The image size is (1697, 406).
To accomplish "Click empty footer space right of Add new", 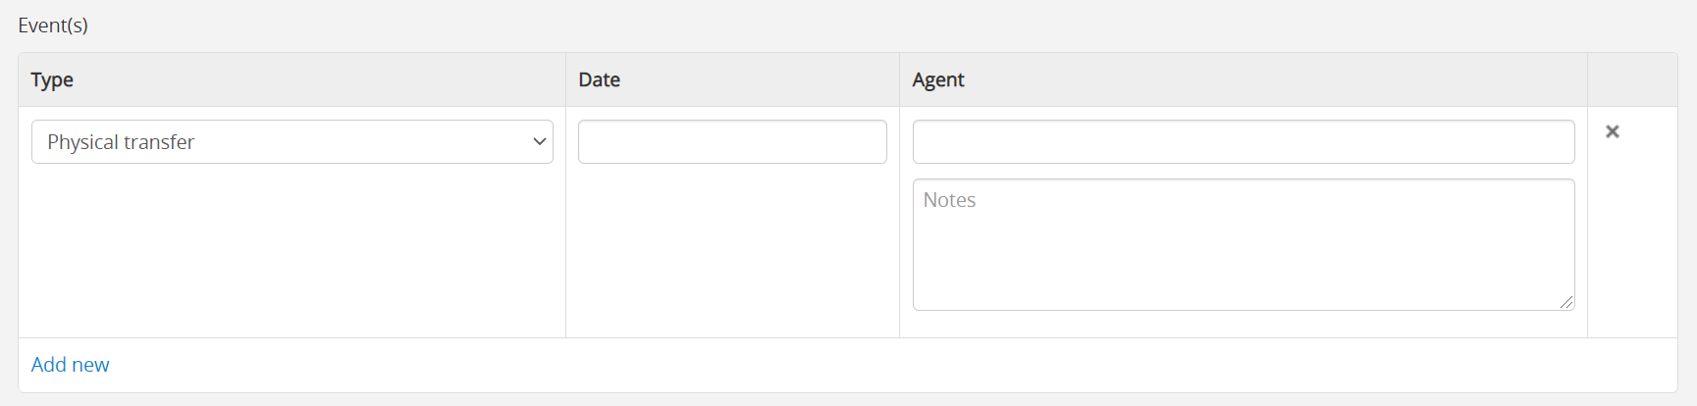I will point(883,365).
